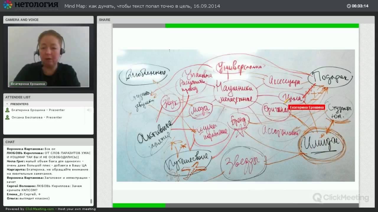378x212 pixels.
Task: Click the chat panel scrollbar thumb
Action: [91, 201]
